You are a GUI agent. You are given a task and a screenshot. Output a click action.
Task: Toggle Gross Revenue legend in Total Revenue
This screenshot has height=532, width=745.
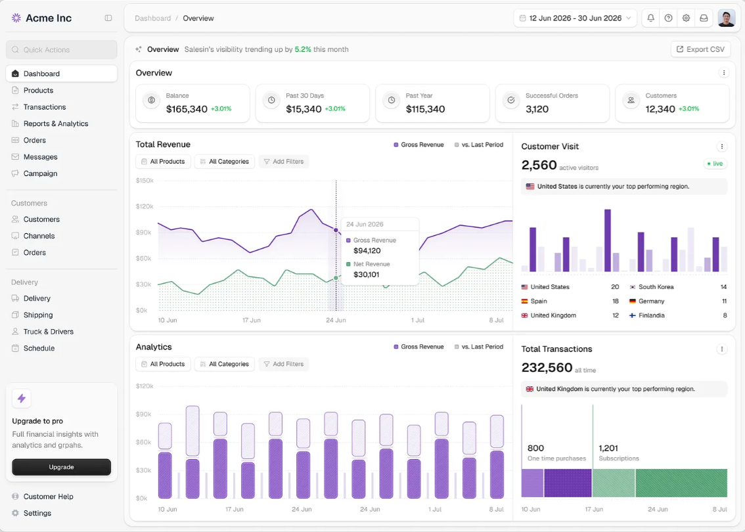pyautogui.click(x=418, y=144)
